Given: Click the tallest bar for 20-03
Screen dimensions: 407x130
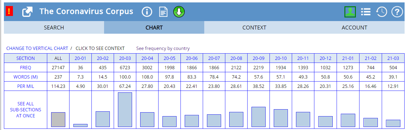Looking at the screenshot, I should click(x=125, y=110).
